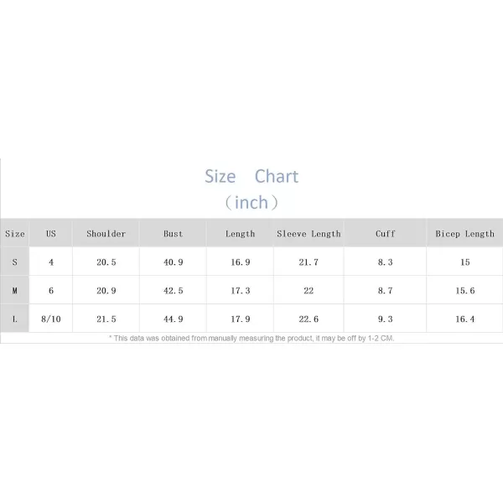Screen dimensions: 503x503
Task: Click the 16.4 bicep length cell
Action: [464, 319]
